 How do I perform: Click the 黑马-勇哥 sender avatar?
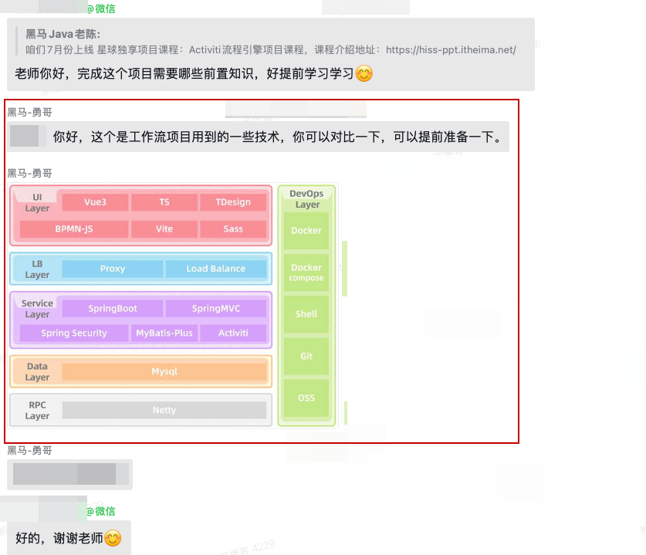point(25,138)
